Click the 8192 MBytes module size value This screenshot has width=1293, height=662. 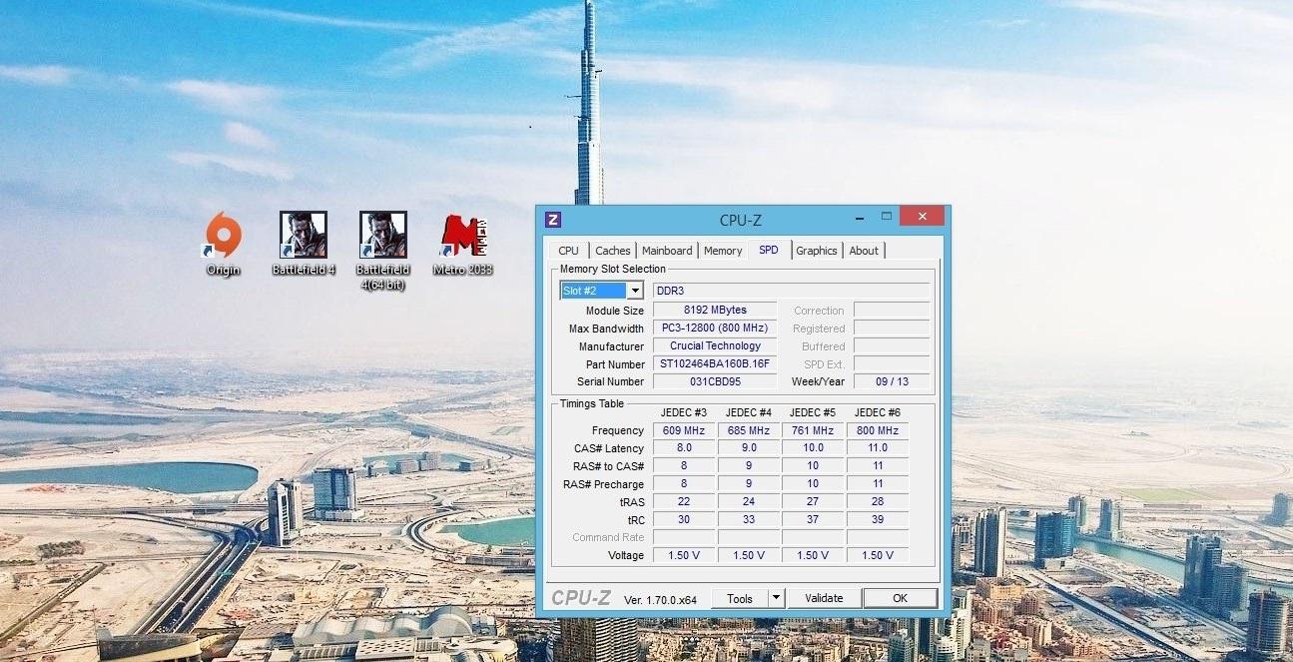pyautogui.click(x=715, y=311)
